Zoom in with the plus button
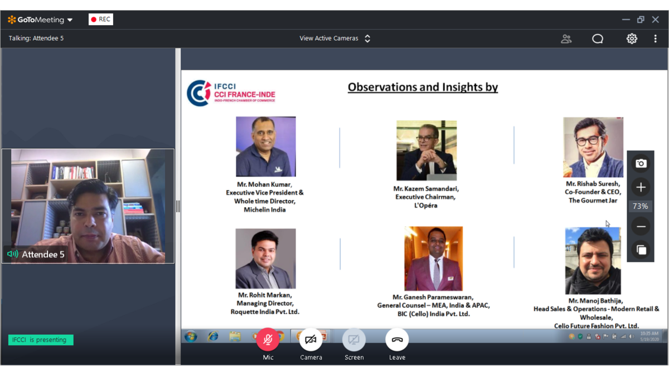 [641, 187]
